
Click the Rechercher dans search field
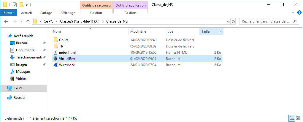(x=266, y=21)
